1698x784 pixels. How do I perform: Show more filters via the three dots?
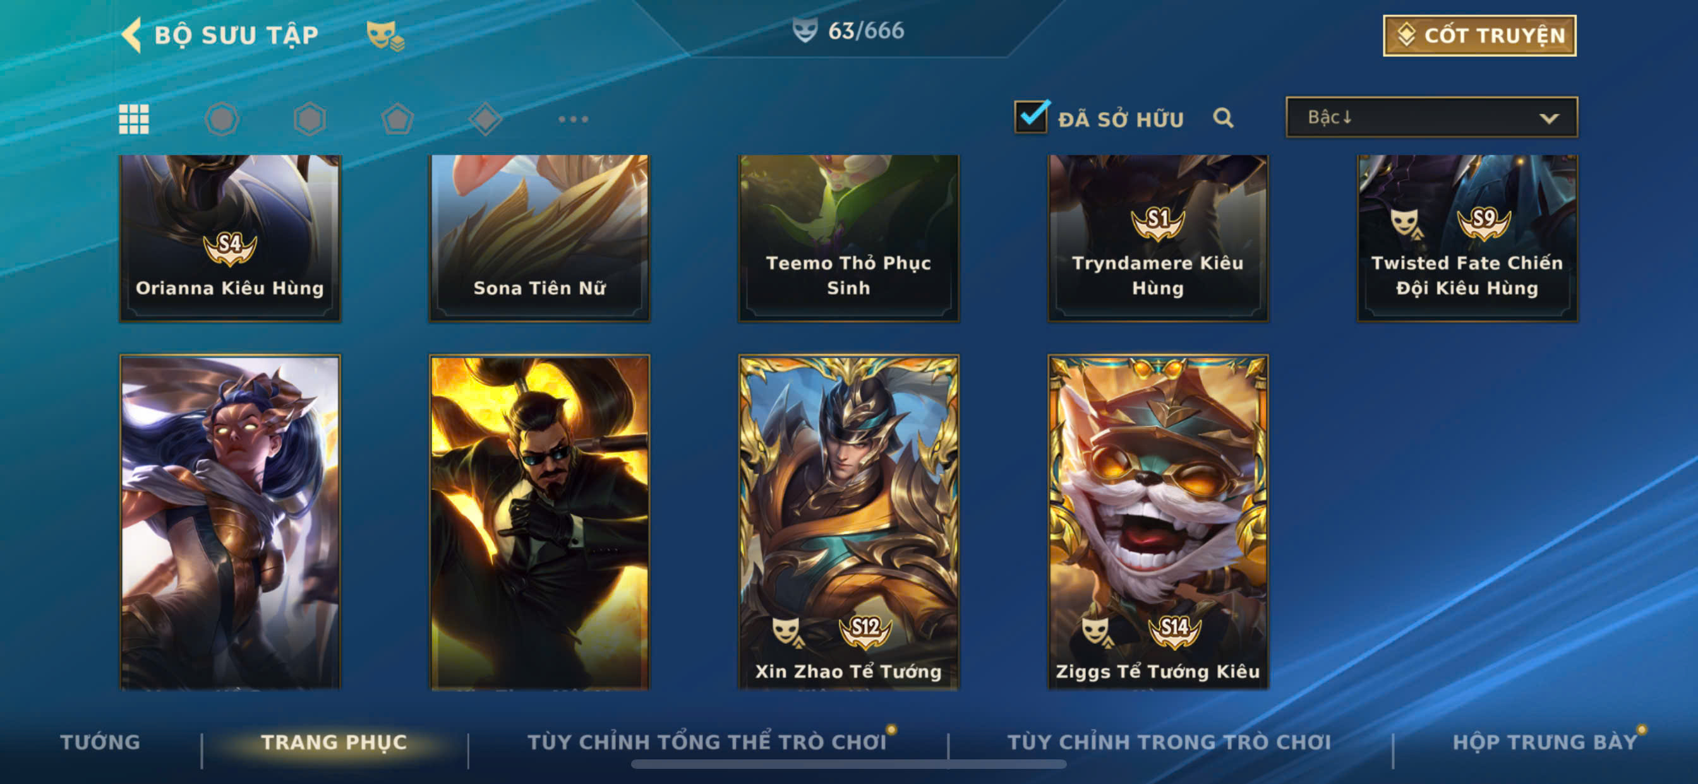[573, 119]
